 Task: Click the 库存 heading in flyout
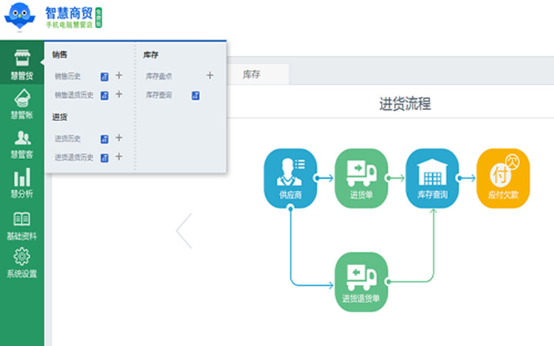click(150, 55)
